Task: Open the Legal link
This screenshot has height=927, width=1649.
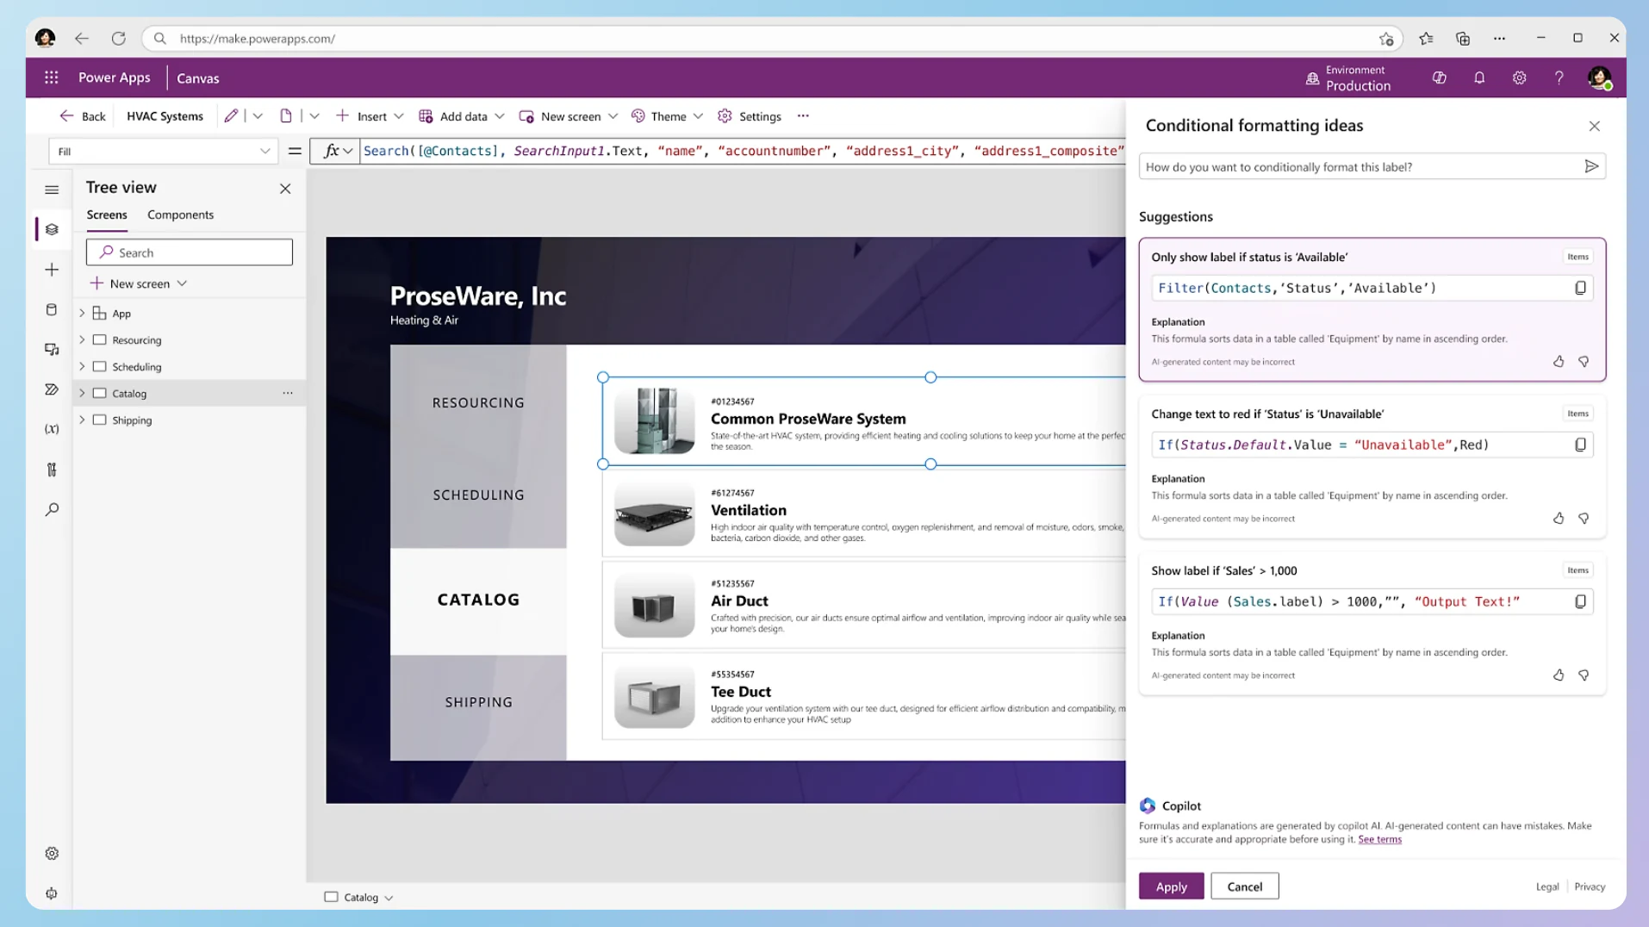Action: 1546,887
